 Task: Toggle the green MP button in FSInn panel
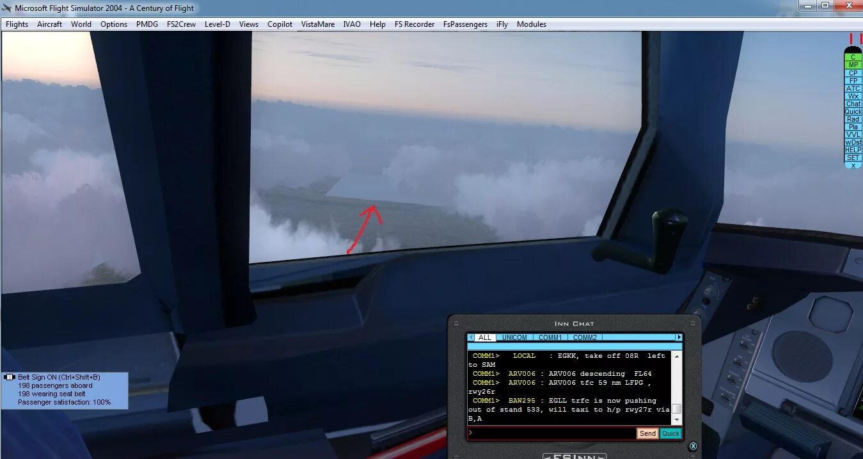click(853, 65)
